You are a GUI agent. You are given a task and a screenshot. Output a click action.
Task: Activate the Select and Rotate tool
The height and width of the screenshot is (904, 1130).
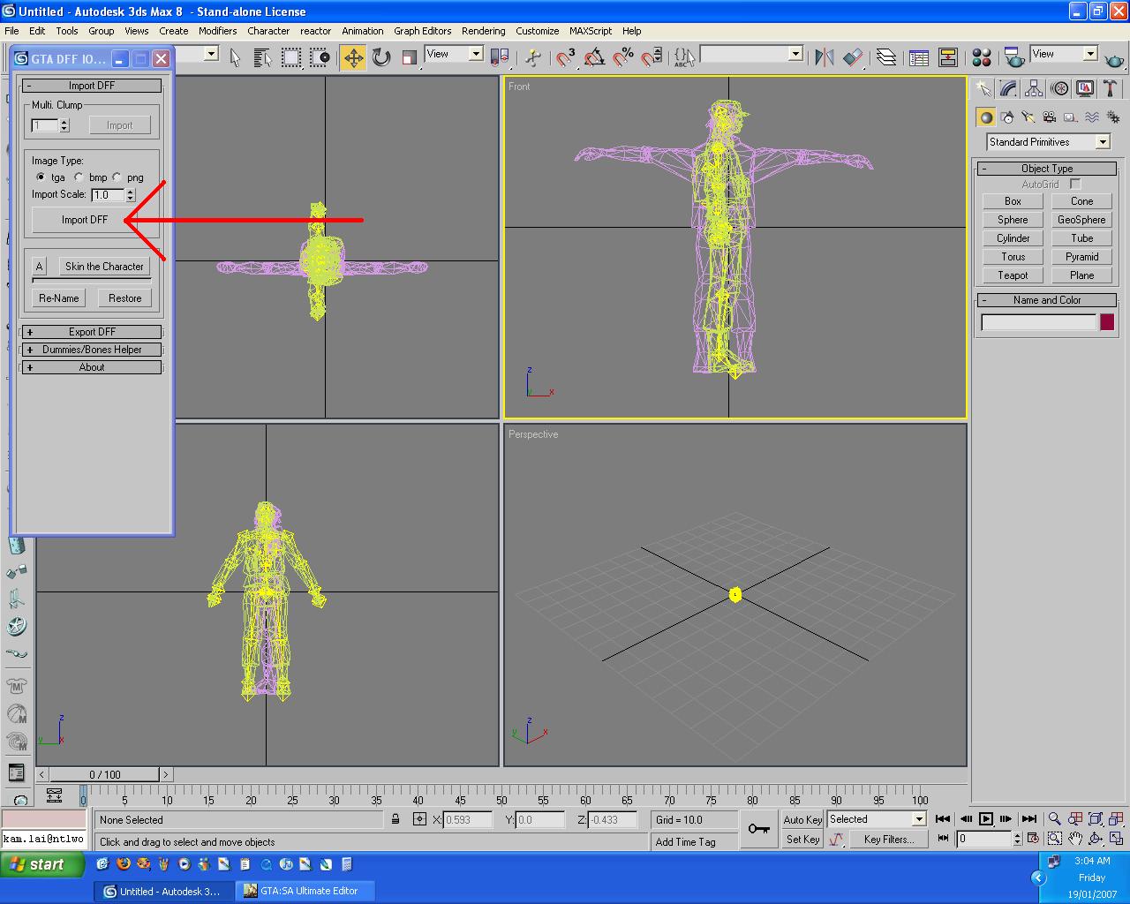click(381, 58)
